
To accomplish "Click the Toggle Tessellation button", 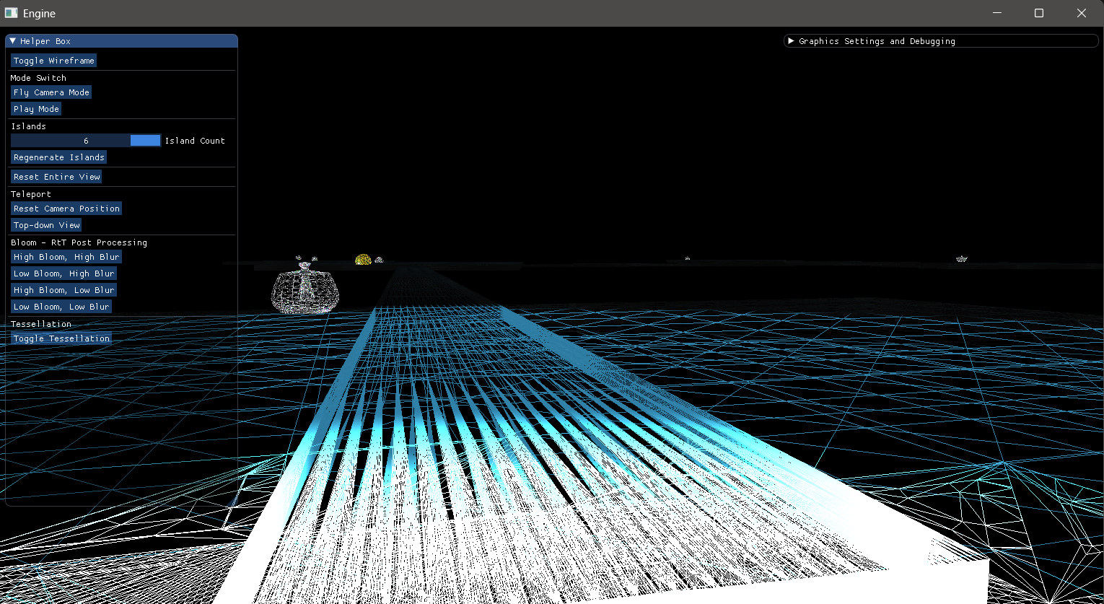I will click(61, 338).
